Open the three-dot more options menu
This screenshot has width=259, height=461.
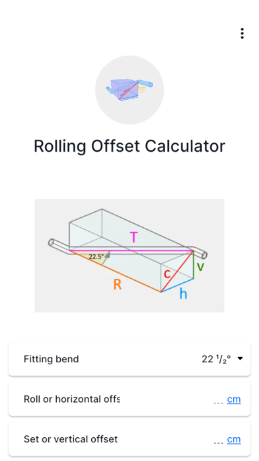(x=242, y=34)
